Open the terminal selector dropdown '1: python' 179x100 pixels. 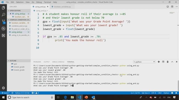(144, 62)
